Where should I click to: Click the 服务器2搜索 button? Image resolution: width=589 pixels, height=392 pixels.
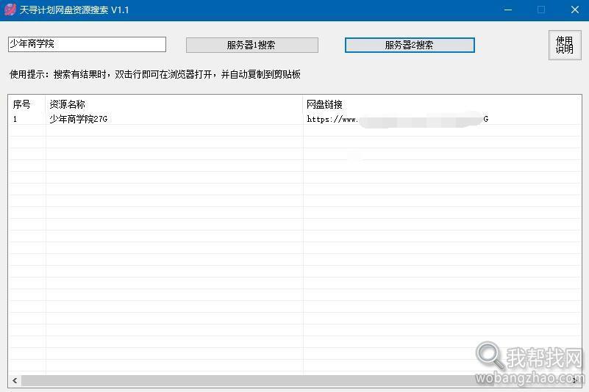410,45
